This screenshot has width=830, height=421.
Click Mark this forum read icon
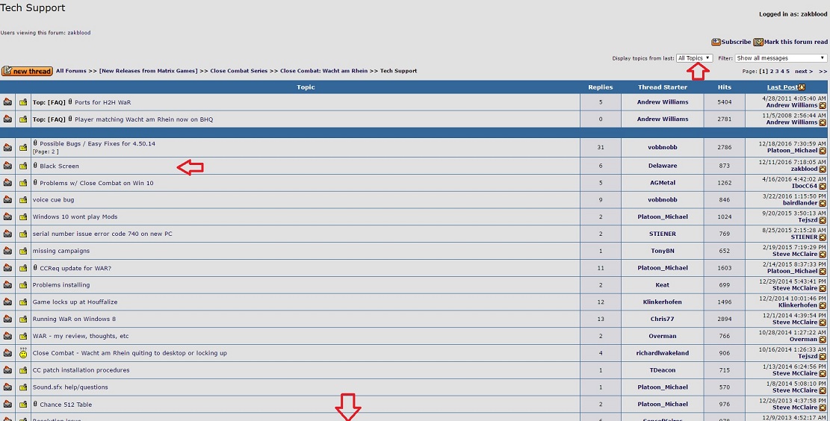pyautogui.click(x=758, y=42)
